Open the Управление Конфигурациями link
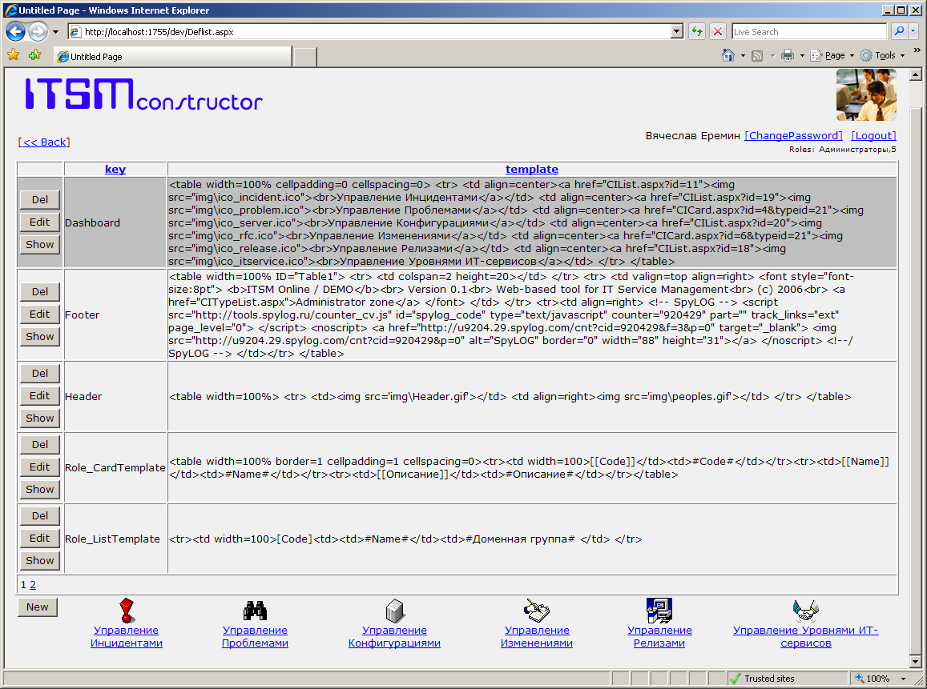 (394, 637)
